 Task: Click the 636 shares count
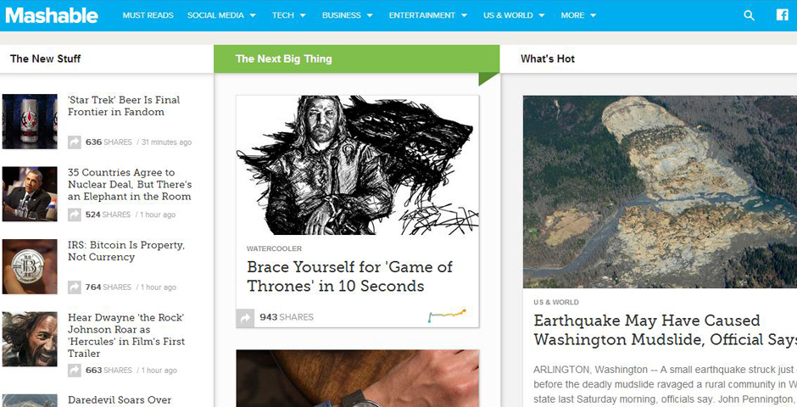pos(109,142)
